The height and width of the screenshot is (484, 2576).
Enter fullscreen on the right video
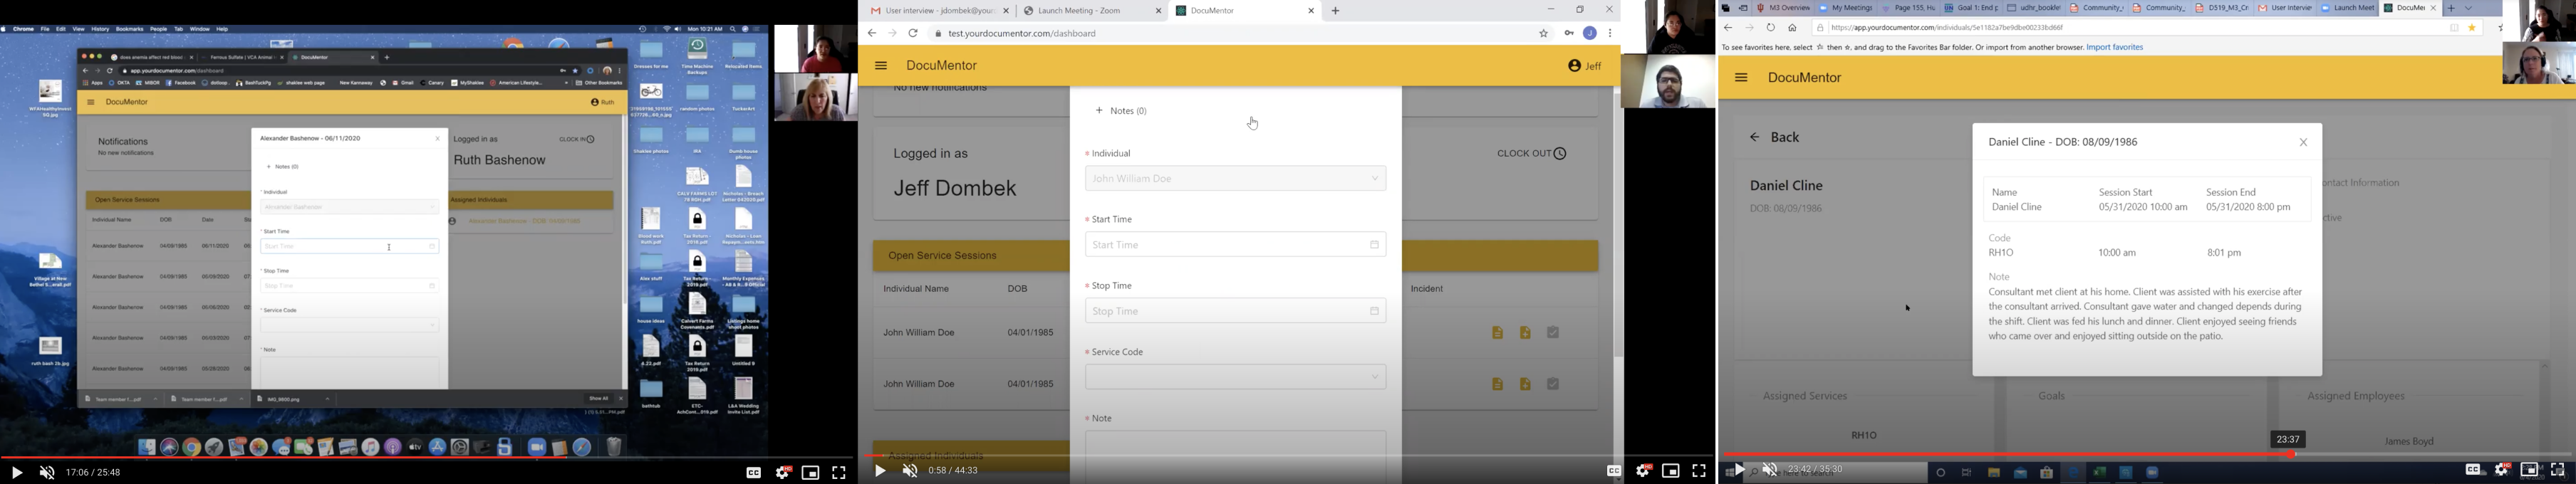tap(2558, 469)
